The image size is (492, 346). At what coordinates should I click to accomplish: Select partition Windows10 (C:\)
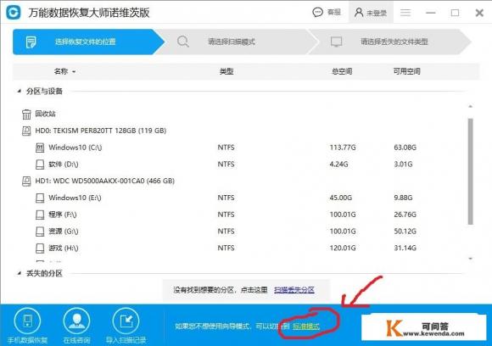[x=75, y=147]
